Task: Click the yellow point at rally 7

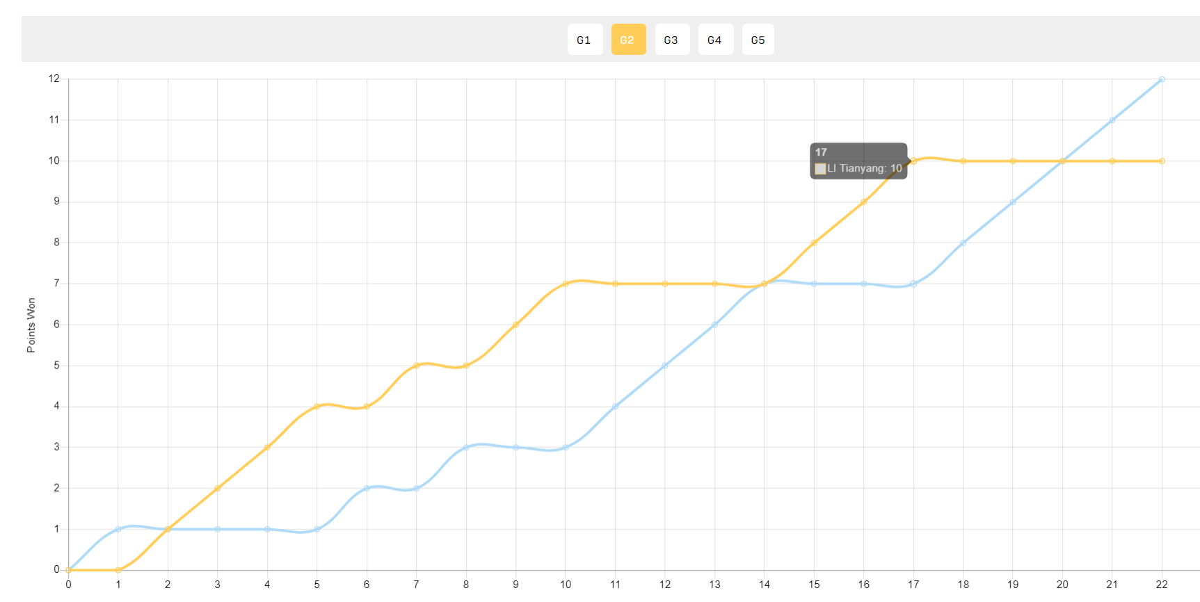Action: (416, 366)
